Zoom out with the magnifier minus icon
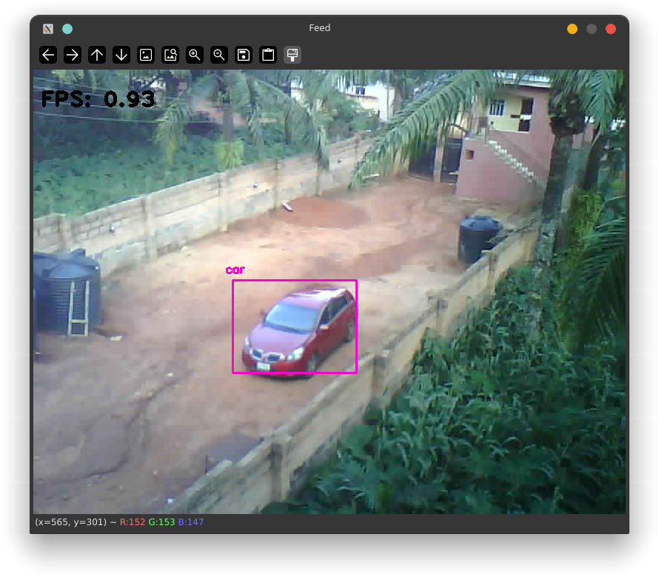Screen dimensions: 659x577 pos(218,54)
